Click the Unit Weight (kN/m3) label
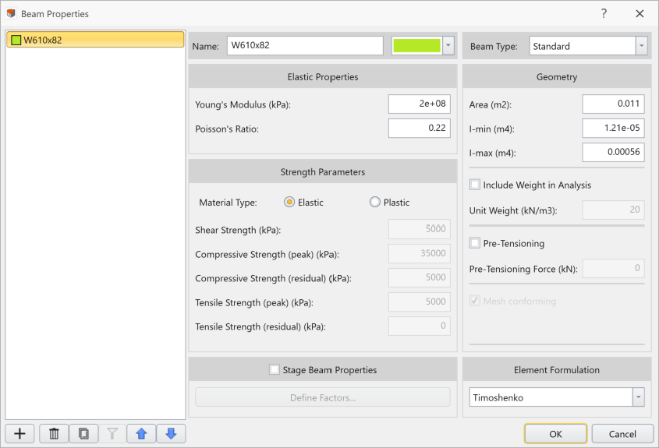The width and height of the screenshot is (659, 448). 513,210
